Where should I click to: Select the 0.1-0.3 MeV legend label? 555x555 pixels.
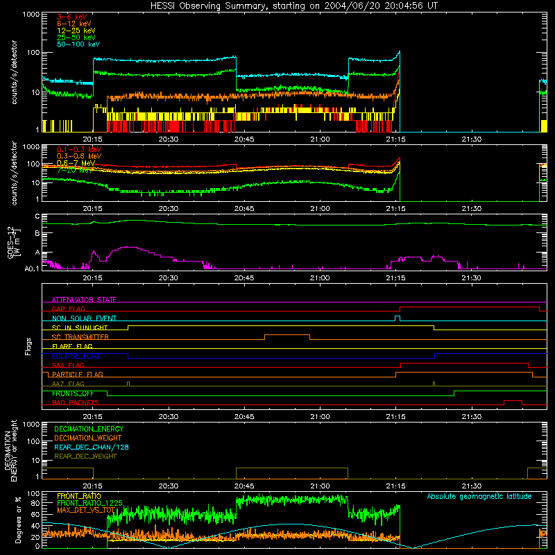point(79,149)
